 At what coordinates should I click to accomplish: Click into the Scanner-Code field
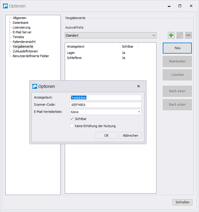105,105
